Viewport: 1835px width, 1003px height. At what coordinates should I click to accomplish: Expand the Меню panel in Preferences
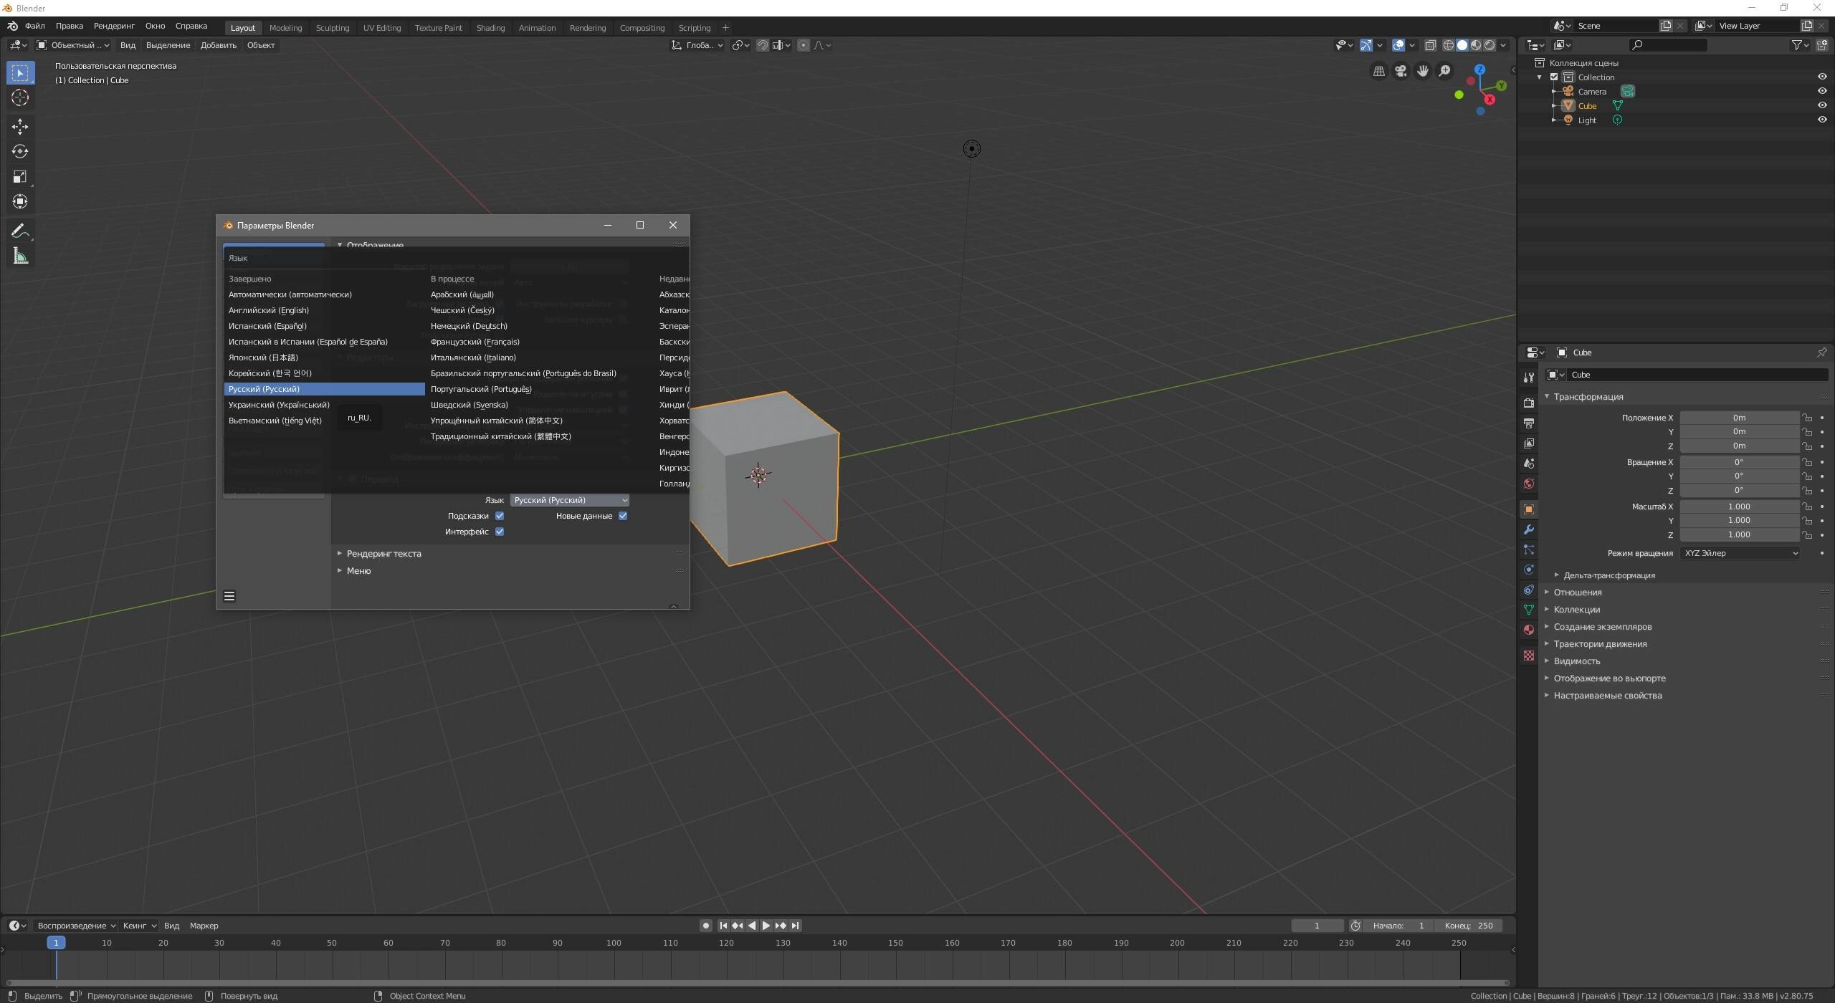pos(358,571)
